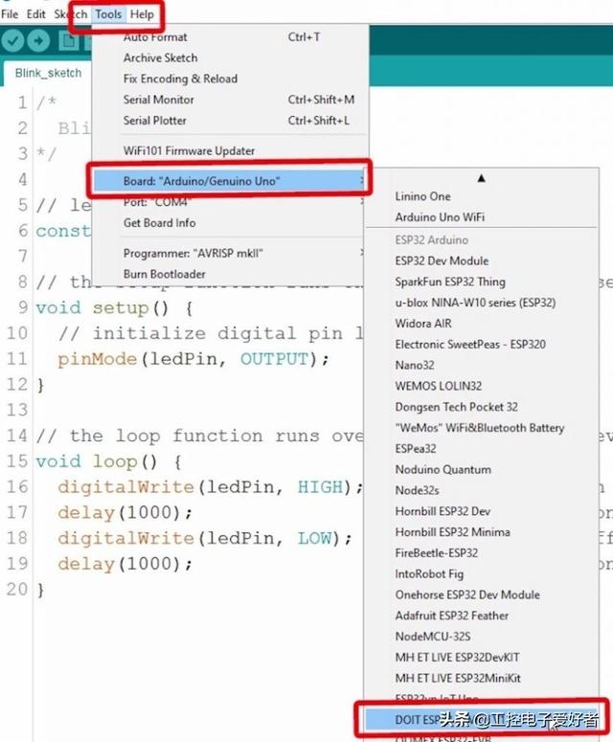Click the delay(1000) on line 17
The image size is (613, 742).
[x=125, y=512]
